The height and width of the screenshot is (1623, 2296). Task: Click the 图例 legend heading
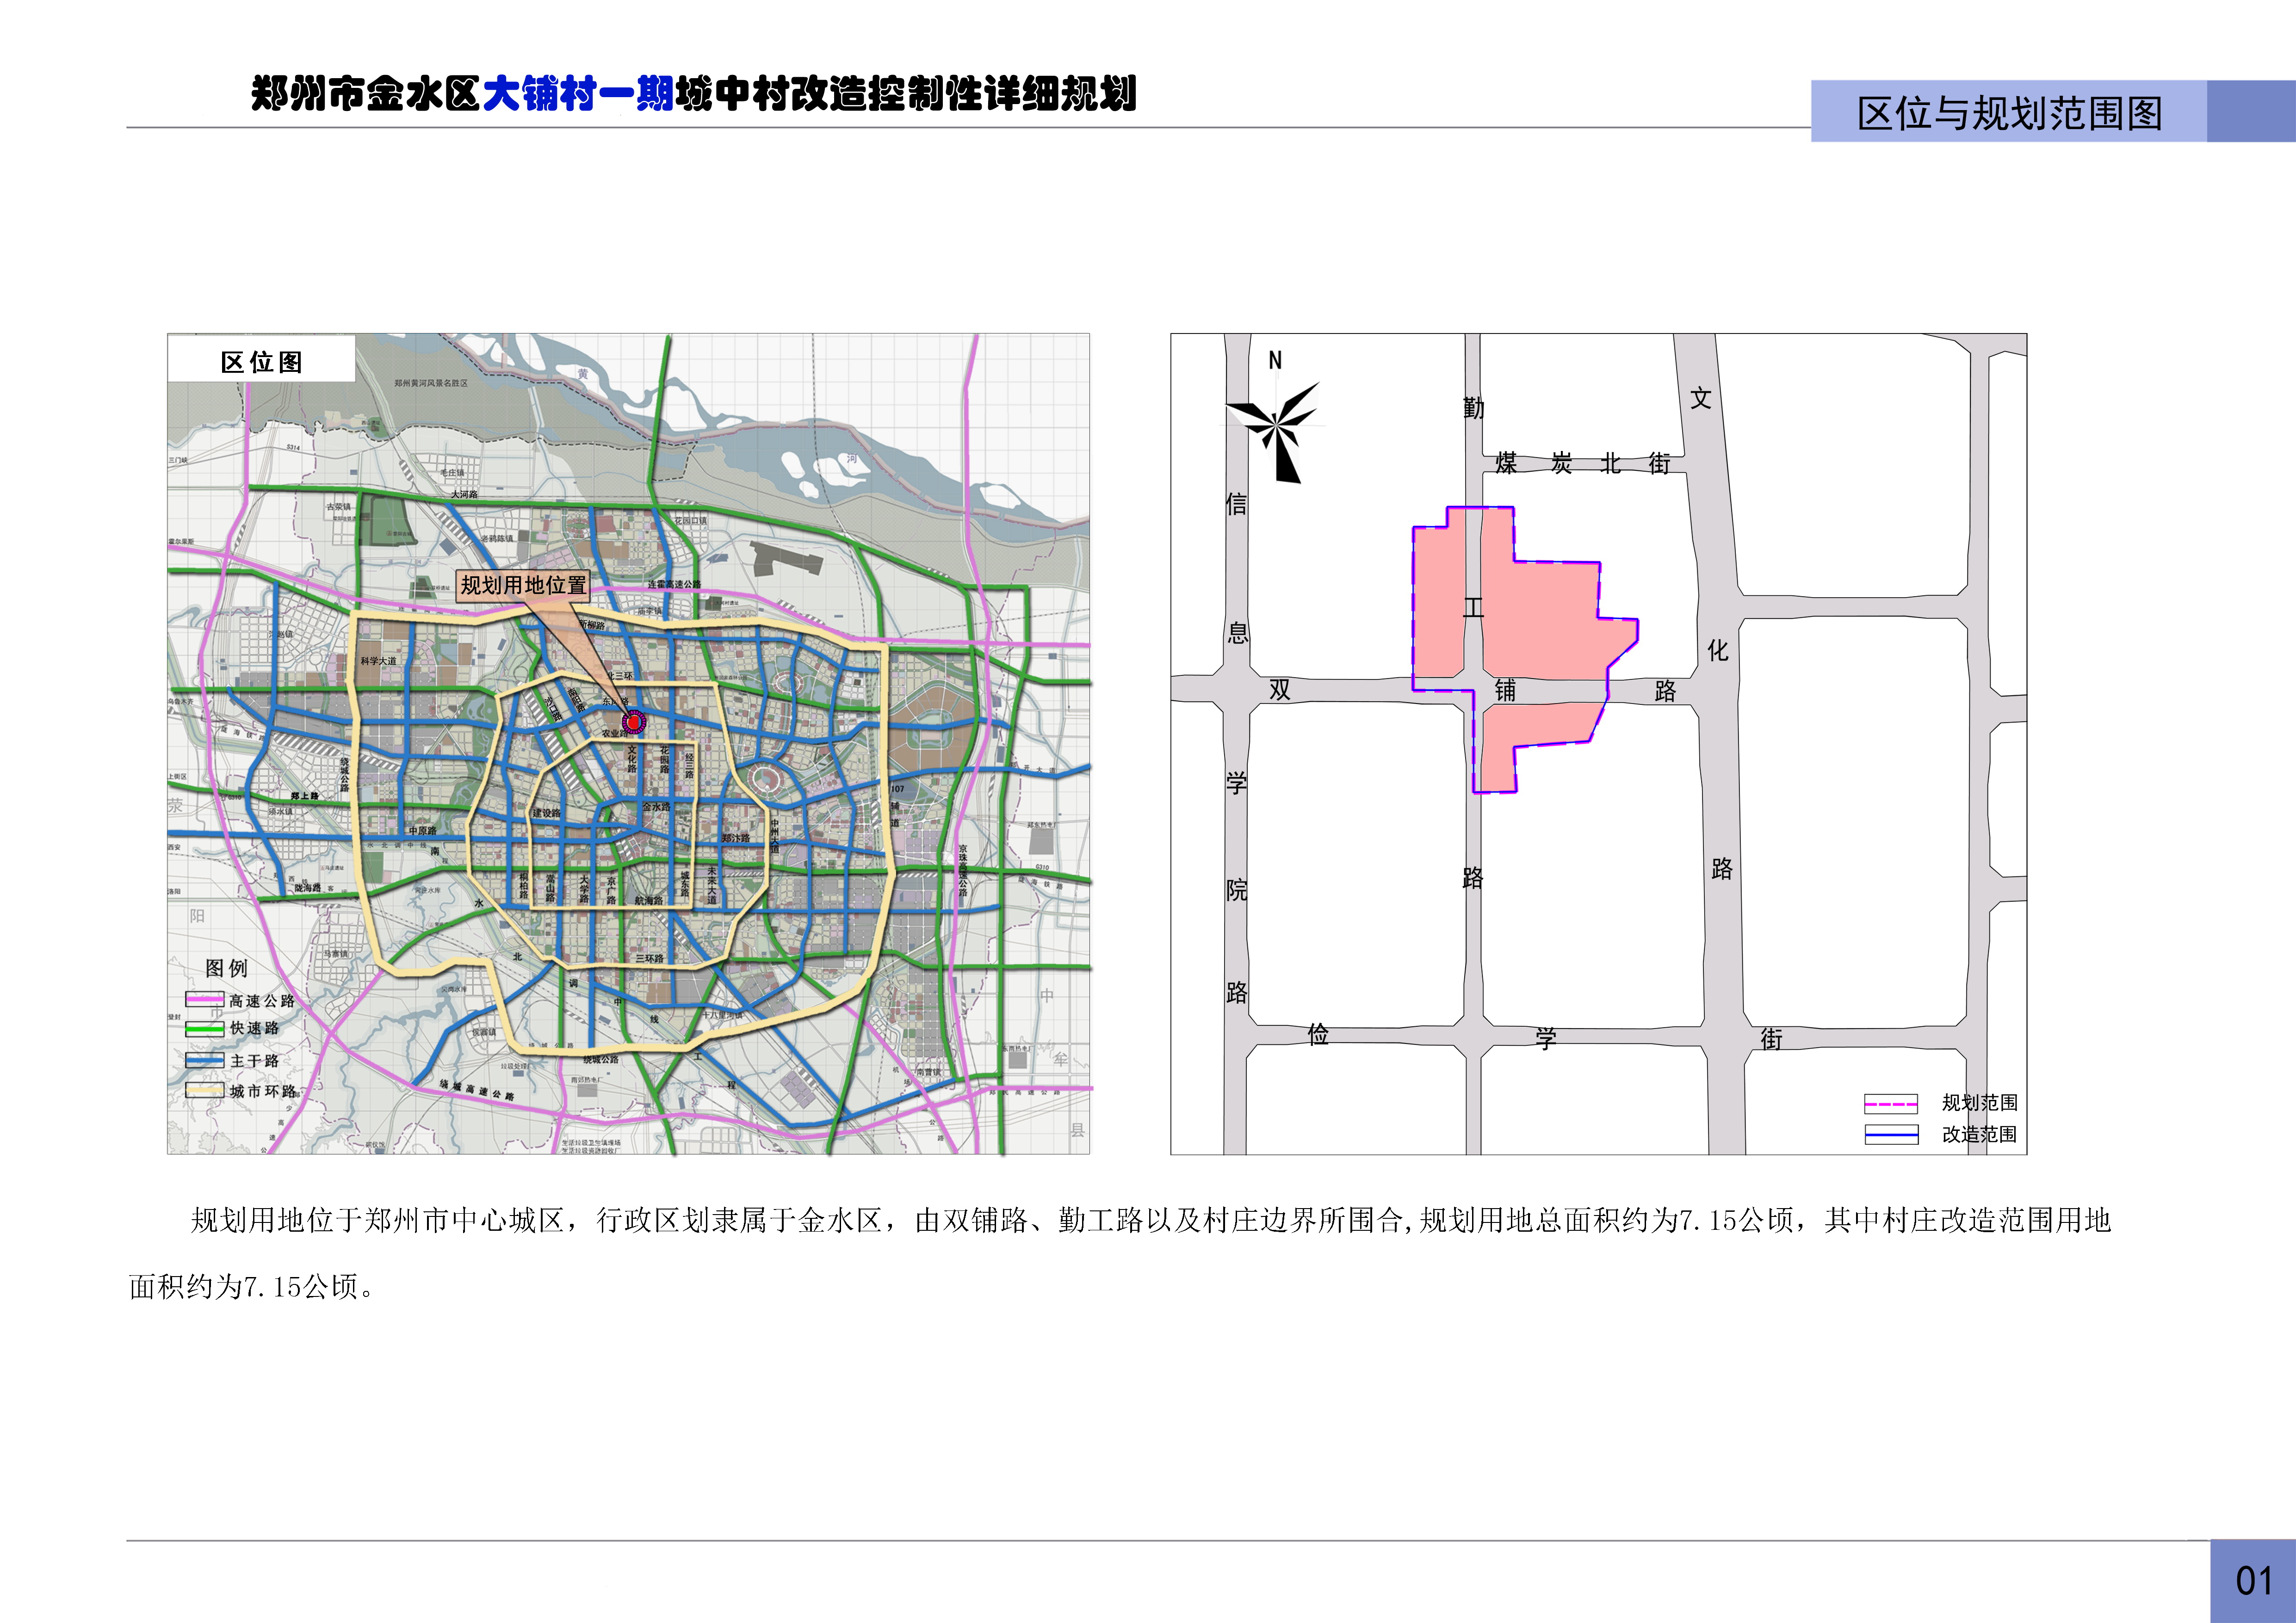(x=226, y=968)
